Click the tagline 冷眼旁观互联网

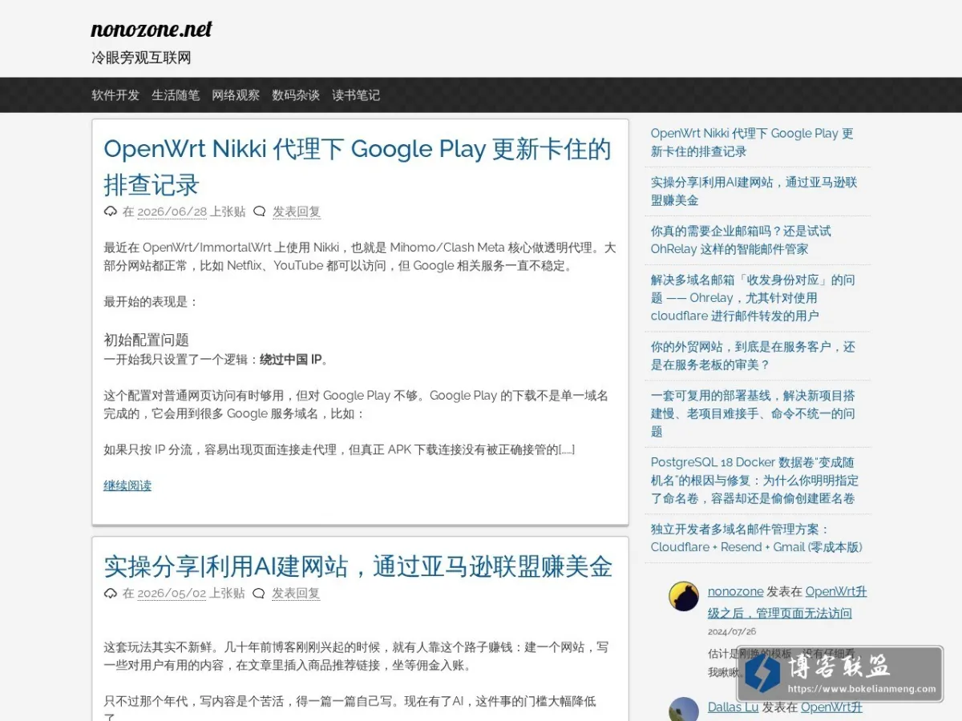point(141,58)
